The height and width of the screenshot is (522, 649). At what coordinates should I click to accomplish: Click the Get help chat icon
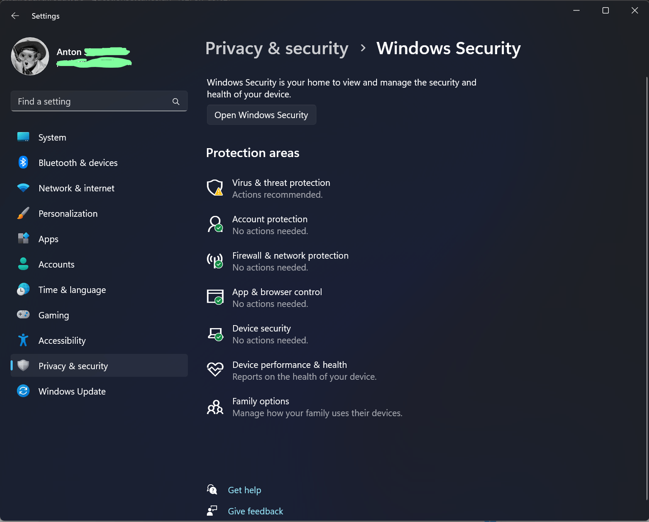click(212, 489)
